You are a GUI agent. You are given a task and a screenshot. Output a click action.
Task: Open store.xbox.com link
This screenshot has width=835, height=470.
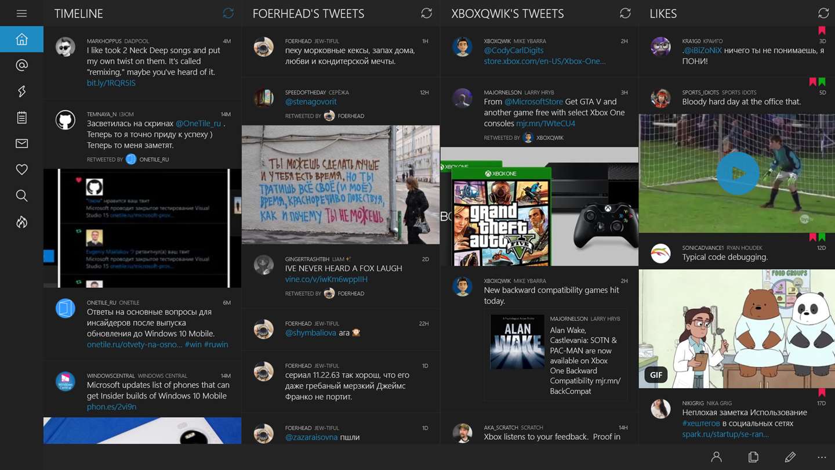[x=544, y=61]
